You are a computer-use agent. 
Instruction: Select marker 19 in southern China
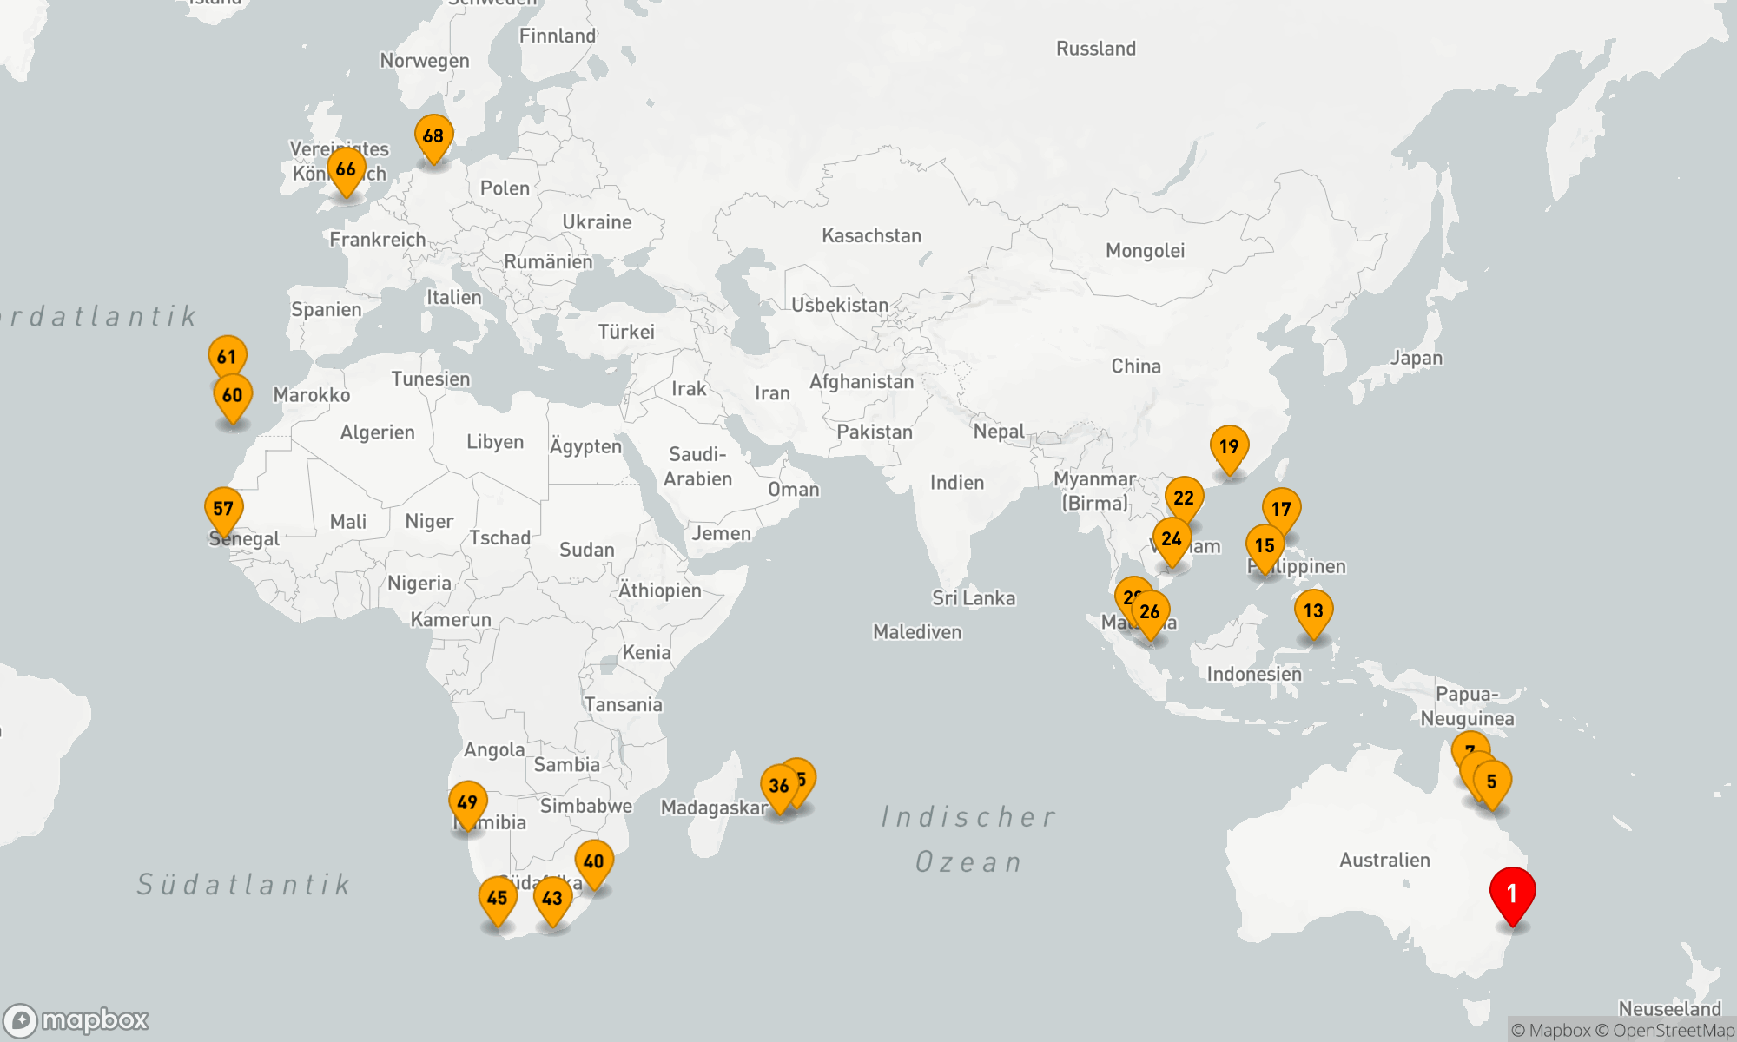(x=1229, y=447)
